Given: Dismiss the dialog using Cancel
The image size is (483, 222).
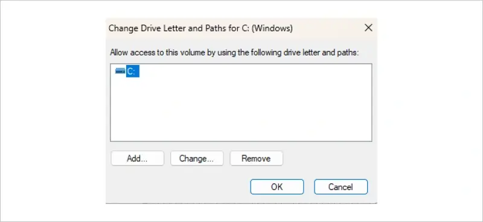Looking at the screenshot, I should [341, 187].
